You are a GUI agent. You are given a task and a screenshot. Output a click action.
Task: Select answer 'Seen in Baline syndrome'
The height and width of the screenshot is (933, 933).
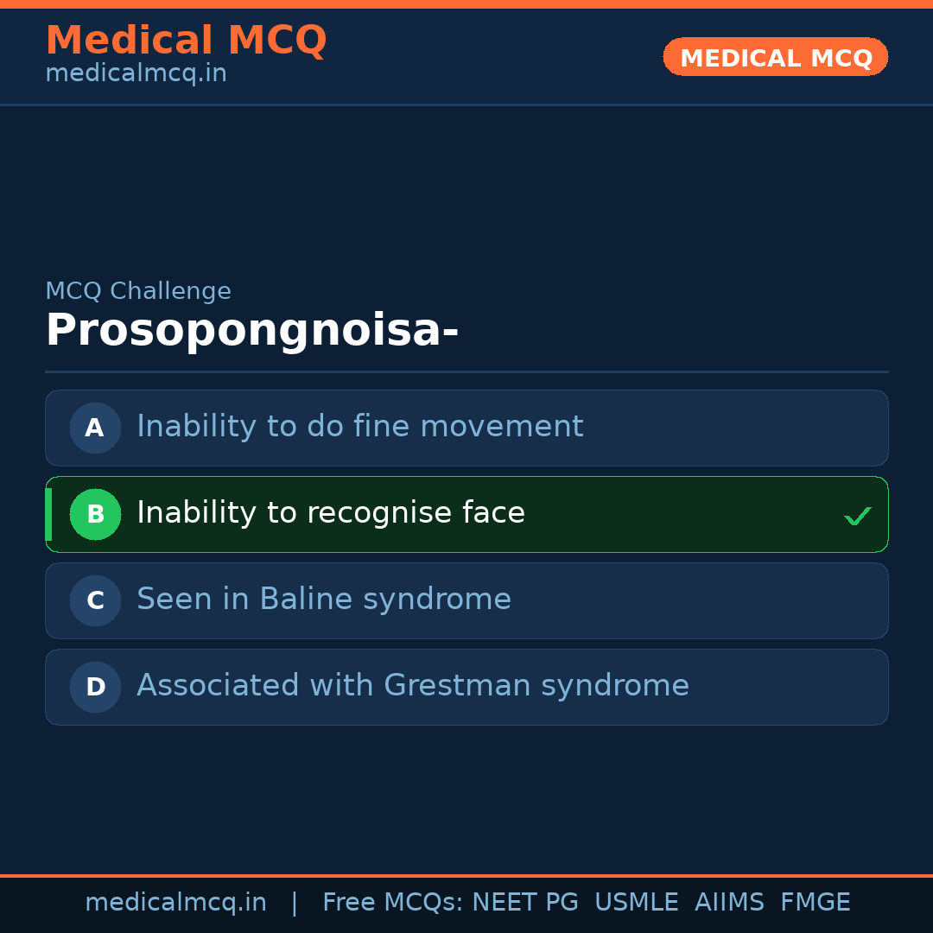pos(324,600)
